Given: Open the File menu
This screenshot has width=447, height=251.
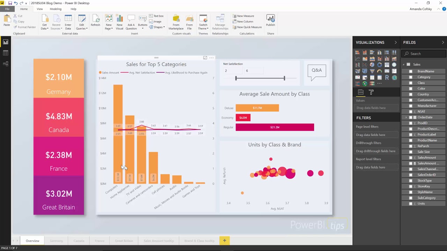Looking at the screenshot, I should click(7, 9).
